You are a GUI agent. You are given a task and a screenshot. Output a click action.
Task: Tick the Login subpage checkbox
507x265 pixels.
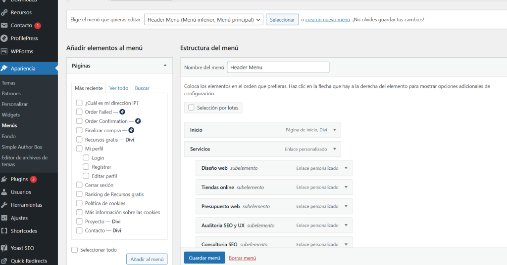point(86,157)
